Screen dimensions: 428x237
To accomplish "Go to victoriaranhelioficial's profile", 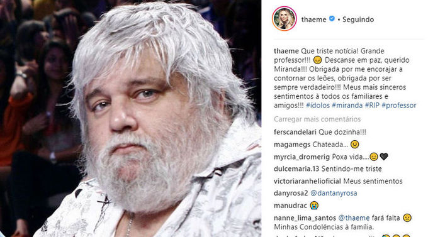I will point(307,181).
